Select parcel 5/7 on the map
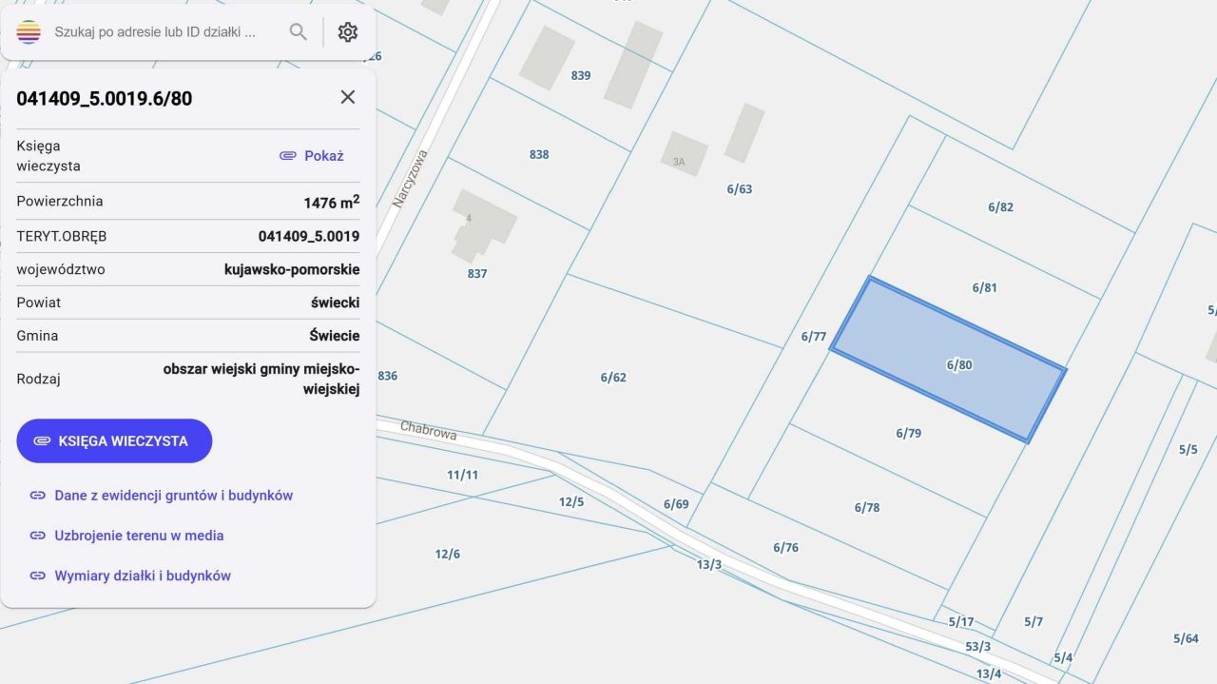 (1033, 621)
